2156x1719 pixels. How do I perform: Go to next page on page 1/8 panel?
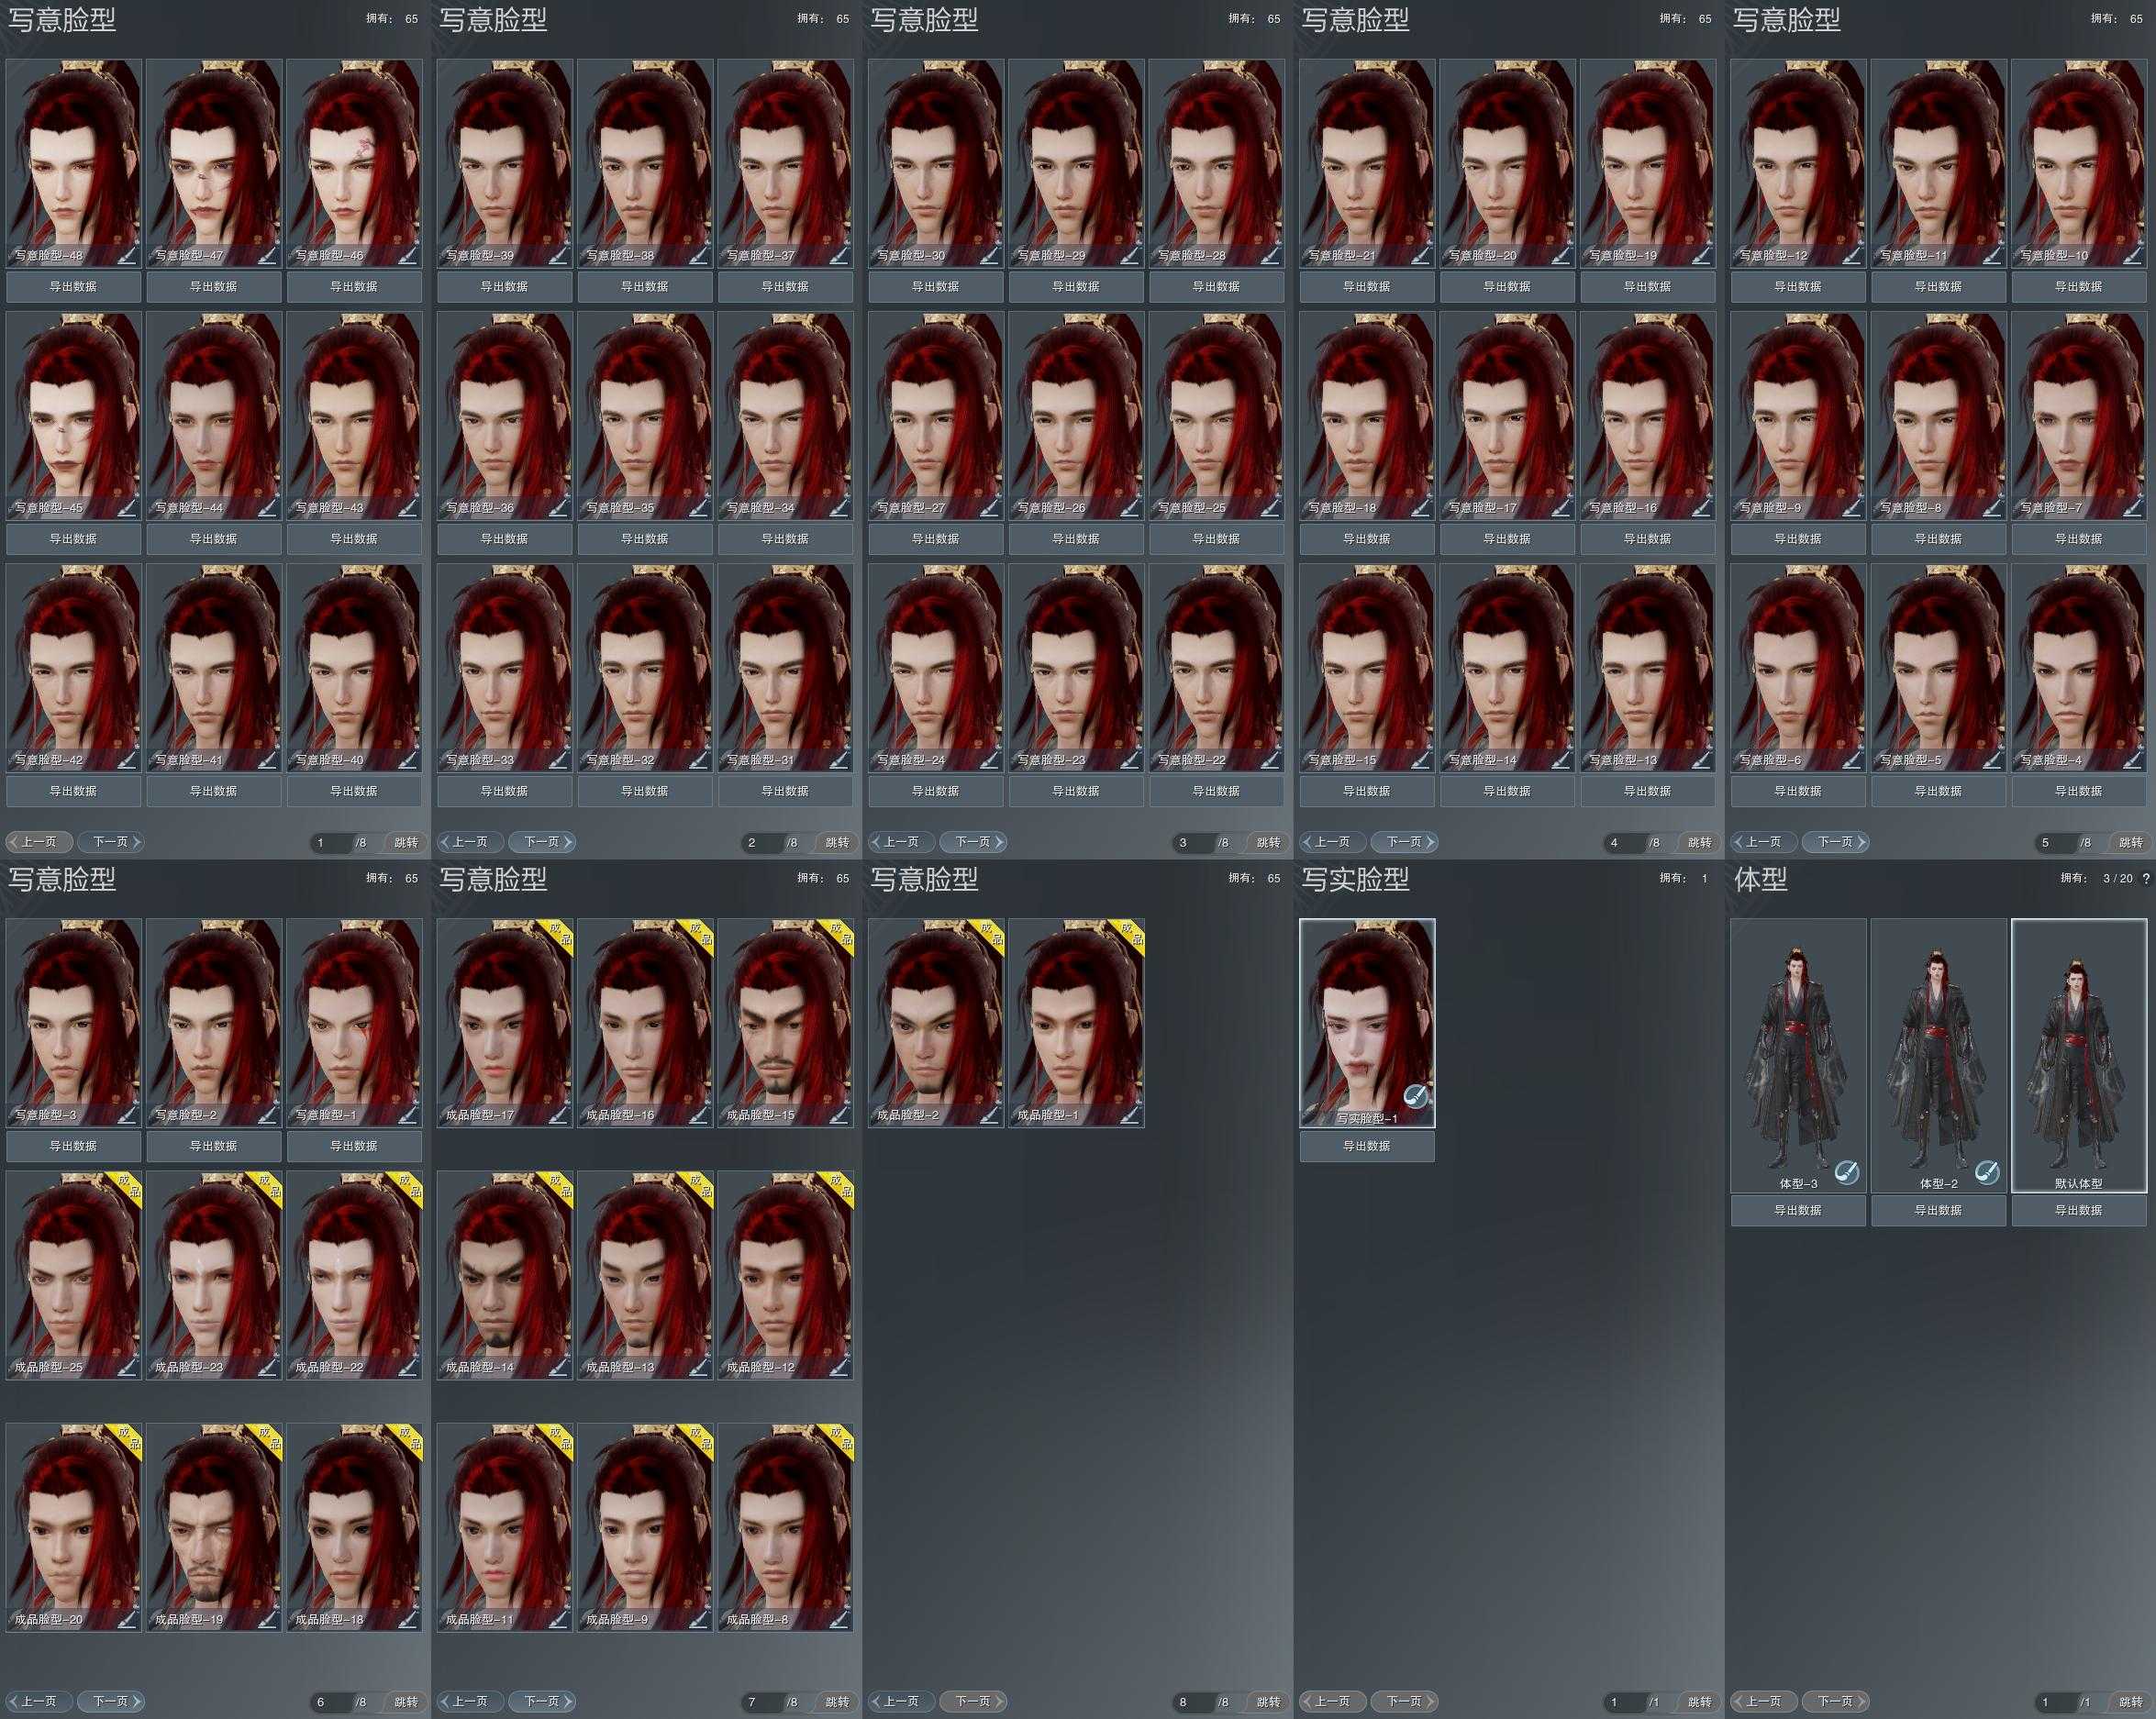point(111,842)
